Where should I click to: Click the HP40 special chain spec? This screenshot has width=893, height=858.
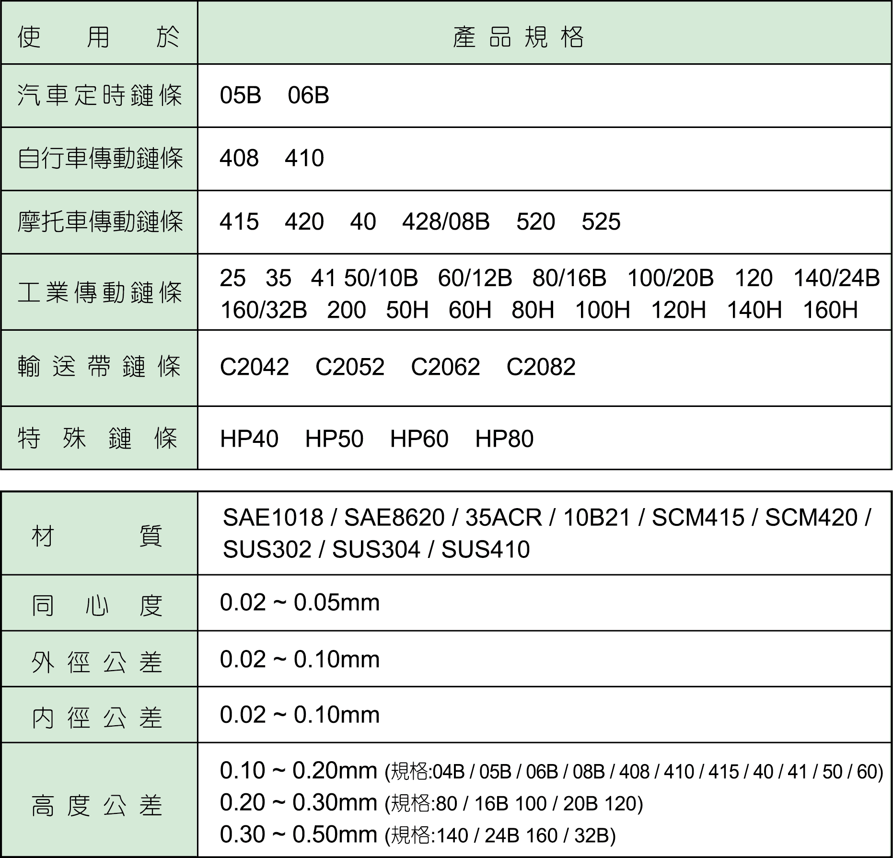(x=249, y=439)
